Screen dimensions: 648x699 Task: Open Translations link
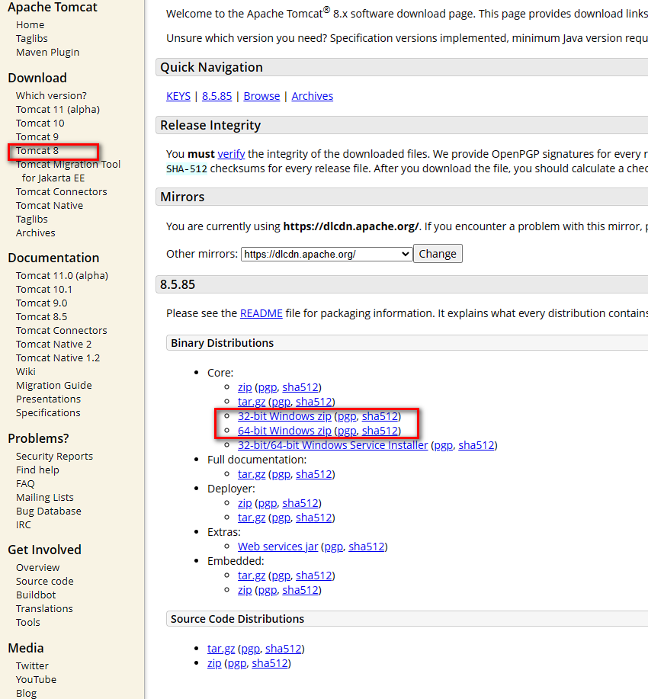[x=44, y=609]
